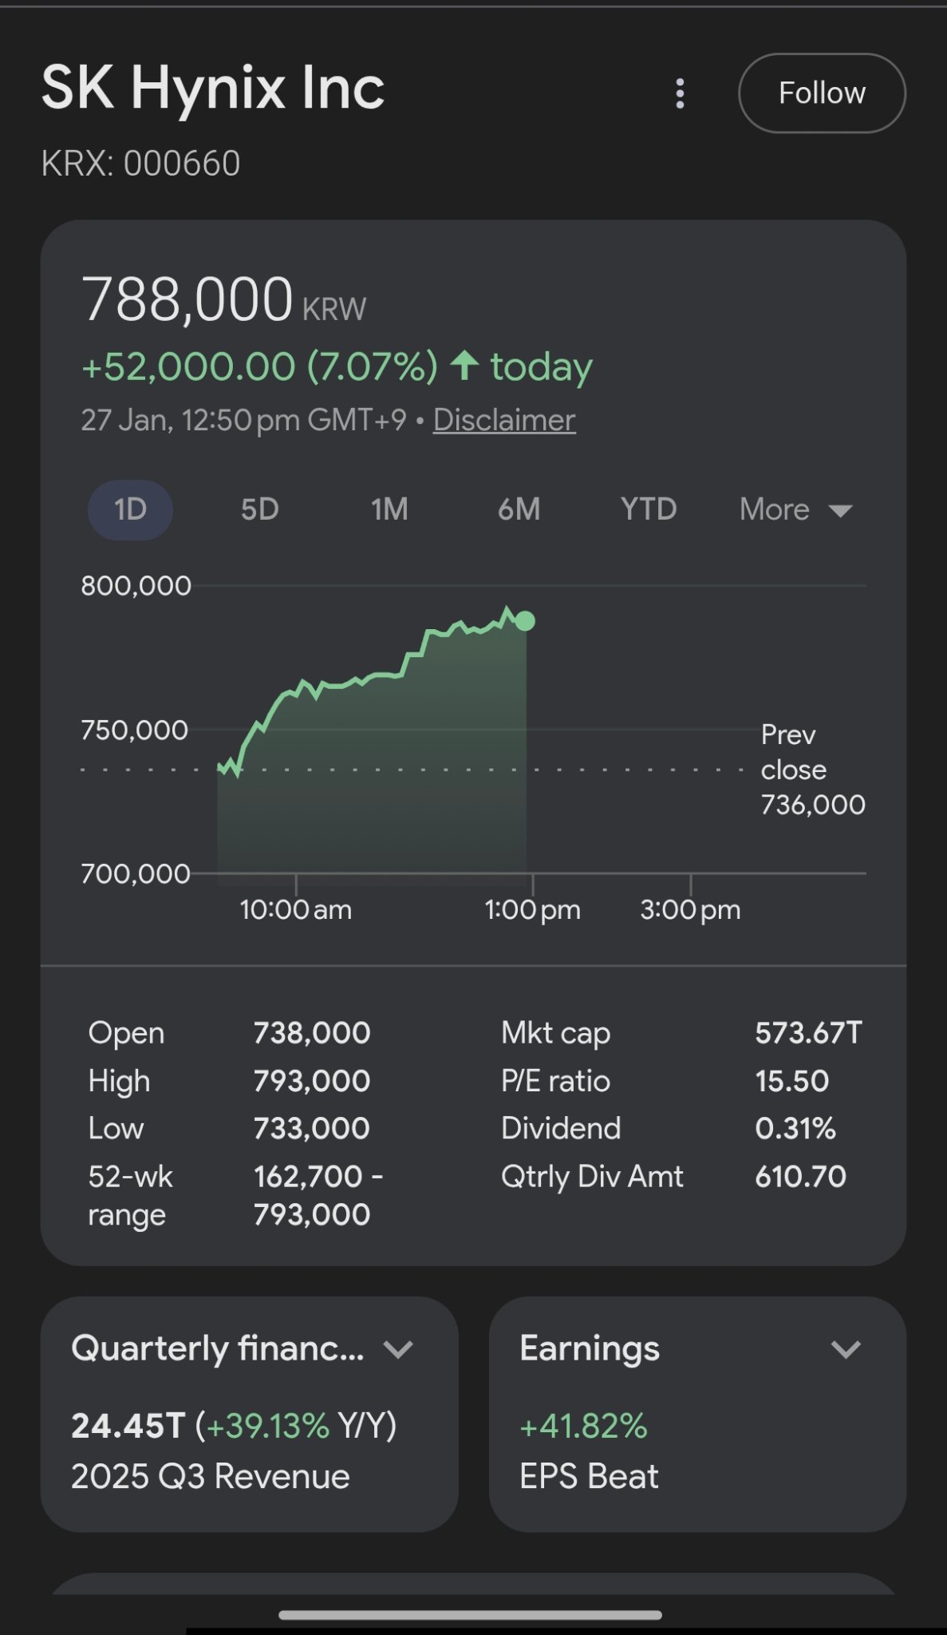The width and height of the screenshot is (947, 1635).
Task: Switch to the 5D chart range
Action: (x=260, y=509)
